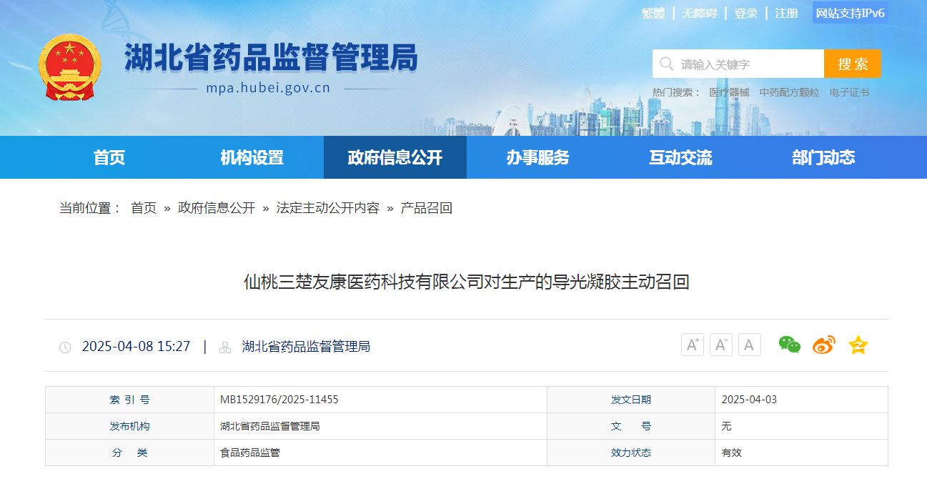Switch to the 办事服务 tab
This screenshot has height=479, width=927.
537,158
